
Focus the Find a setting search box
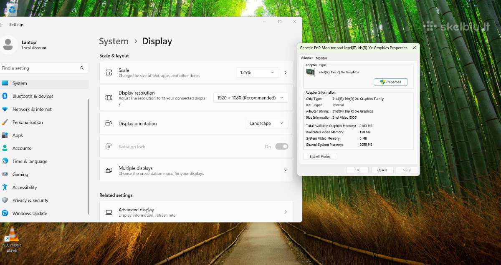tap(44, 68)
